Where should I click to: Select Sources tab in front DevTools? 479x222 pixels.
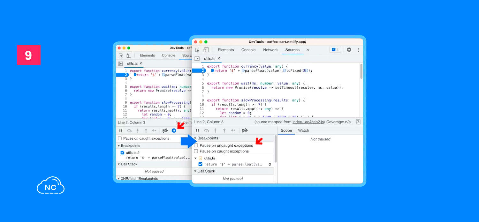click(293, 50)
